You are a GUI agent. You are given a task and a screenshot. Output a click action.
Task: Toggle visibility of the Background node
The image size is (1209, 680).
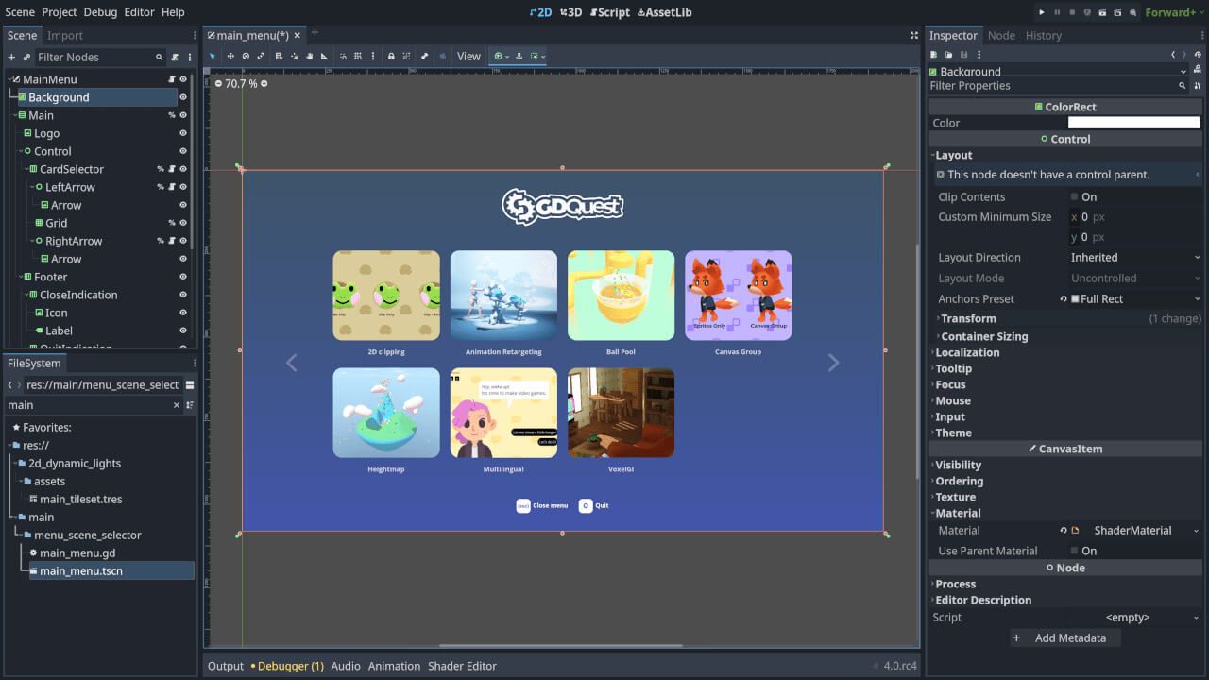[x=183, y=96]
